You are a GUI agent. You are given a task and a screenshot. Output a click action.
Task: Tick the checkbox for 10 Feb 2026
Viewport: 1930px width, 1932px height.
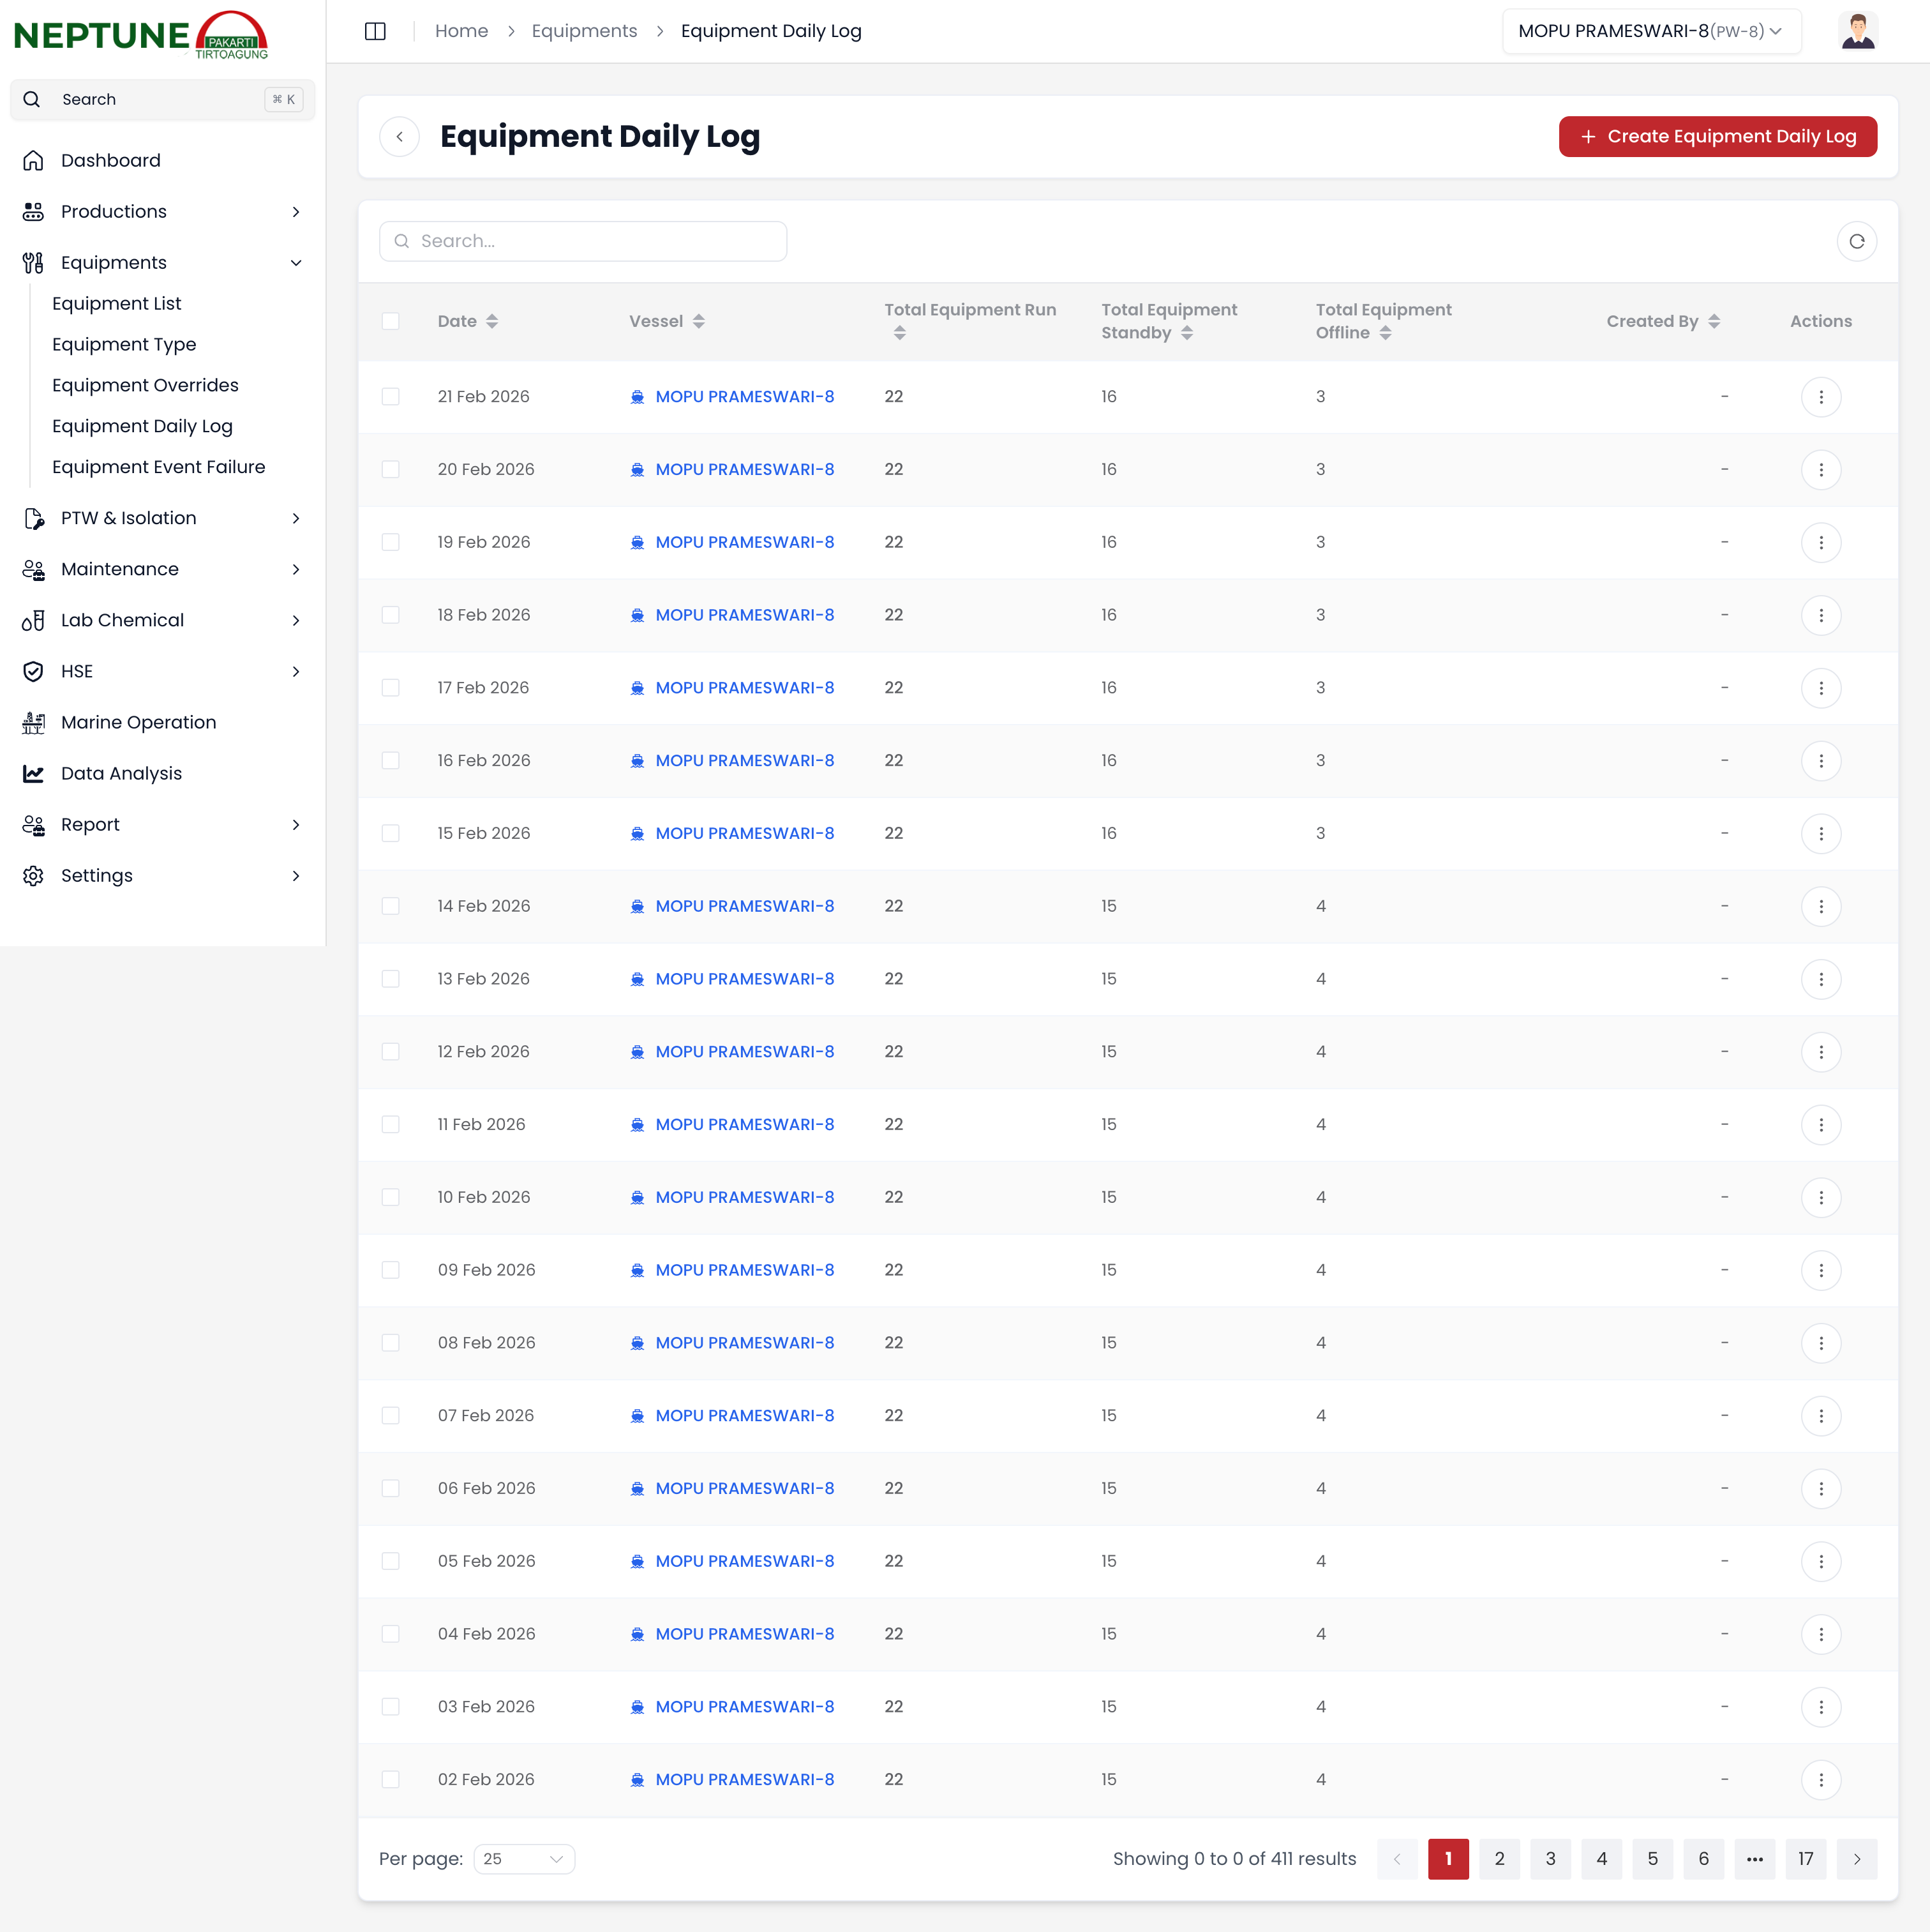coord(391,1197)
